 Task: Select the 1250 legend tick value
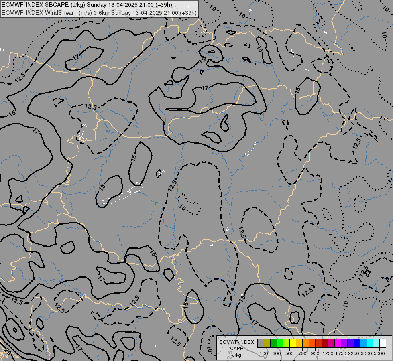click(x=328, y=353)
